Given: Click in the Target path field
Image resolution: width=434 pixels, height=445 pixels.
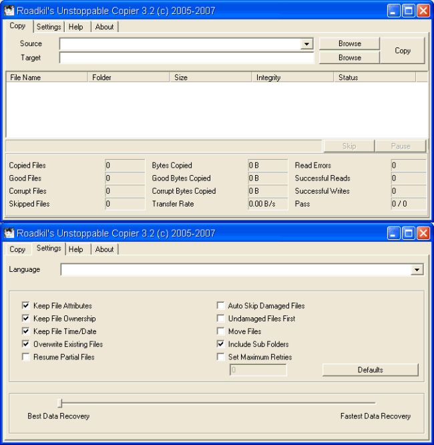Looking at the screenshot, I should pos(187,58).
